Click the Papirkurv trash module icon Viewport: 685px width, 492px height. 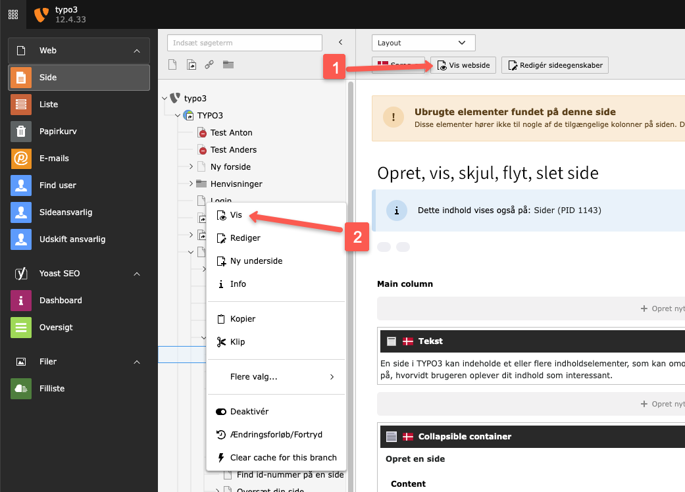[x=21, y=132]
